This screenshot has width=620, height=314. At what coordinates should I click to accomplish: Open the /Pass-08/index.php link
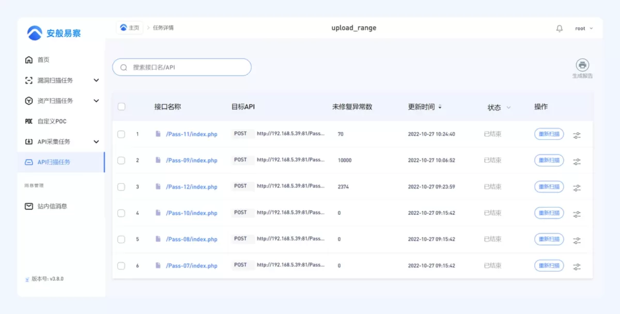[x=192, y=240]
